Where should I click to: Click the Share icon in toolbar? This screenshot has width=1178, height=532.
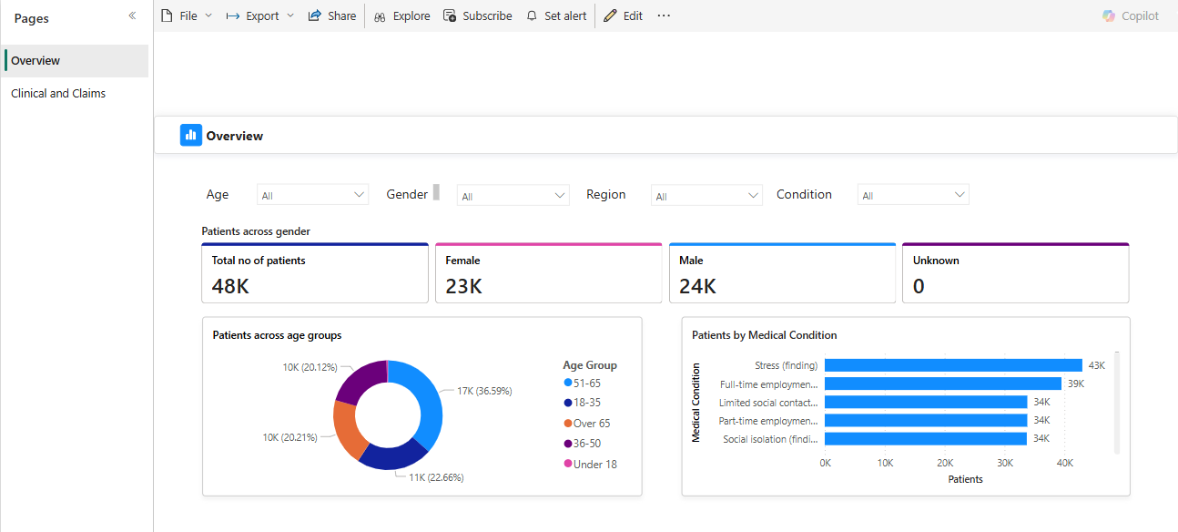(315, 15)
